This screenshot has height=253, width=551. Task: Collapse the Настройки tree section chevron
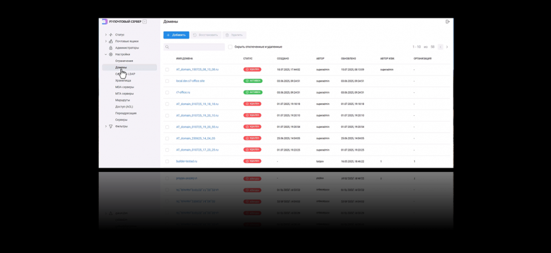coord(106,54)
